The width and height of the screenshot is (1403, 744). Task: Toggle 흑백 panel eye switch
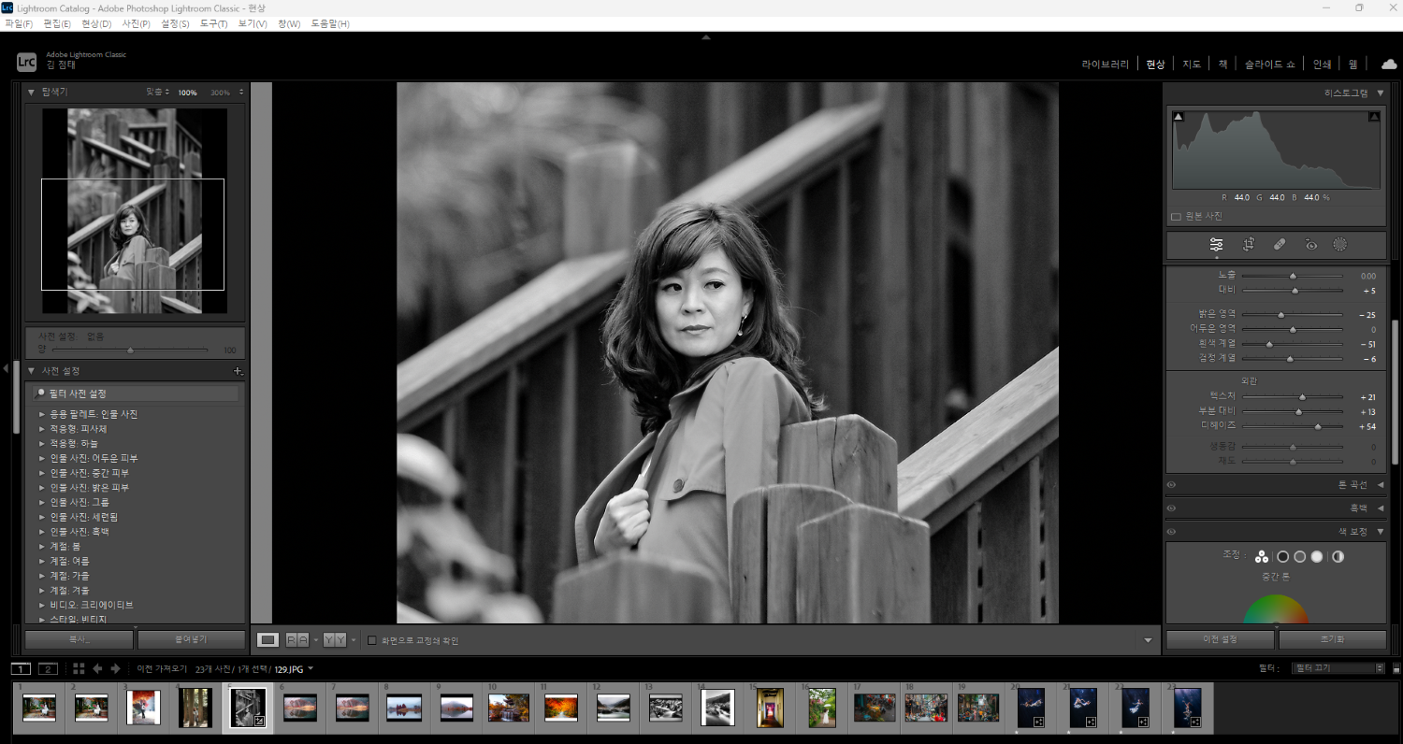click(x=1171, y=508)
